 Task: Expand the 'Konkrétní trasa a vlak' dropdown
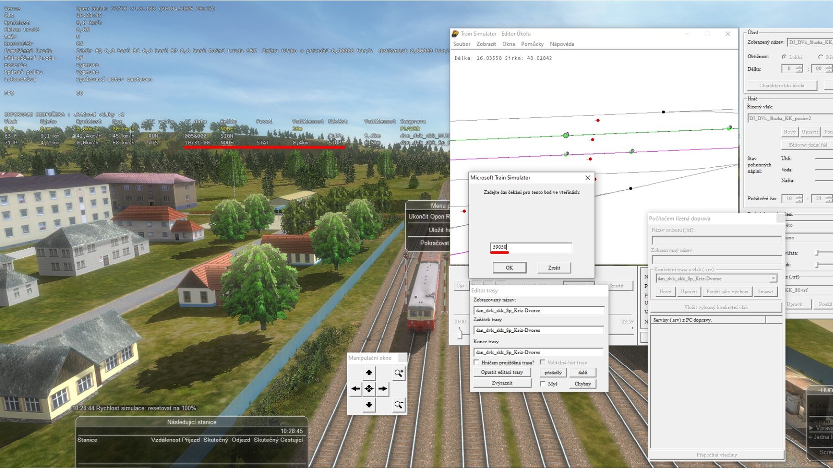[773, 278]
